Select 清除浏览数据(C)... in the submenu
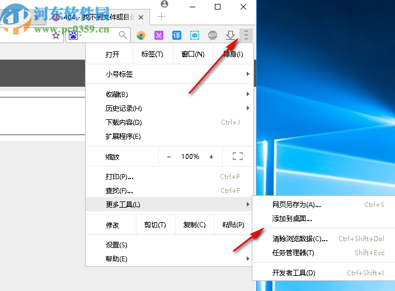The height and width of the screenshot is (291, 395). (324, 238)
